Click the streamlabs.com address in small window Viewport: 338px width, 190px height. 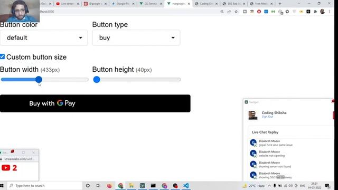tap(19, 159)
